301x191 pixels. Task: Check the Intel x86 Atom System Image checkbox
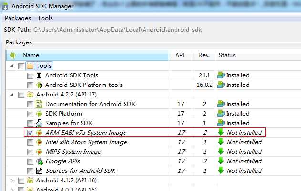[30, 143]
